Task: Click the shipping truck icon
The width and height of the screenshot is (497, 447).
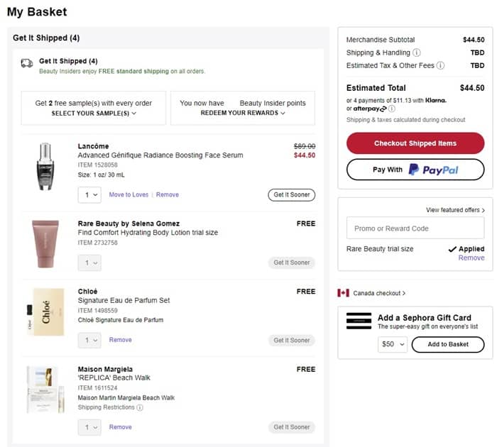Action: click(x=27, y=63)
